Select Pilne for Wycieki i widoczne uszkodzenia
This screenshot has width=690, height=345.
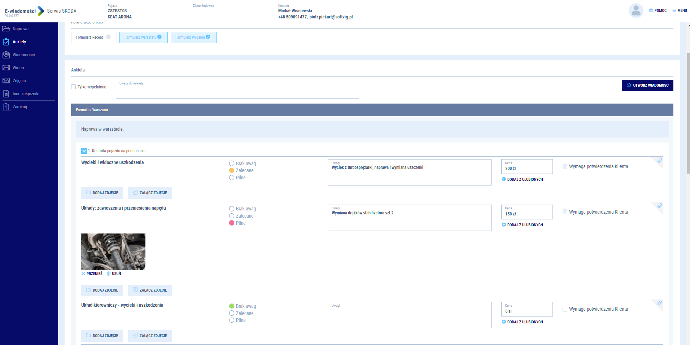[232, 178]
